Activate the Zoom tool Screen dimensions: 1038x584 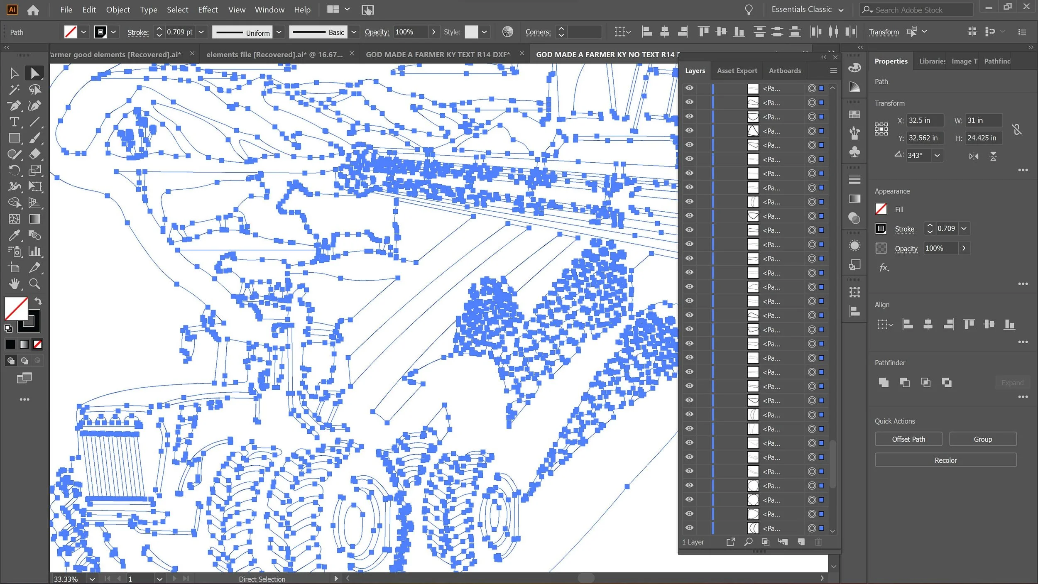[35, 284]
